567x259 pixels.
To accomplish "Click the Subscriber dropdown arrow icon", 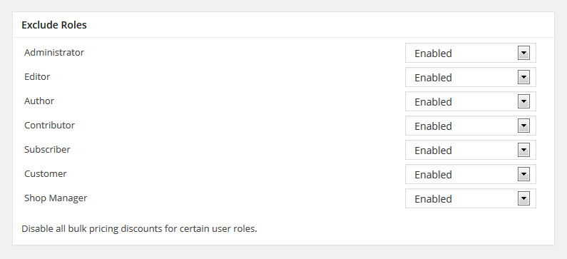I will tap(523, 150).
